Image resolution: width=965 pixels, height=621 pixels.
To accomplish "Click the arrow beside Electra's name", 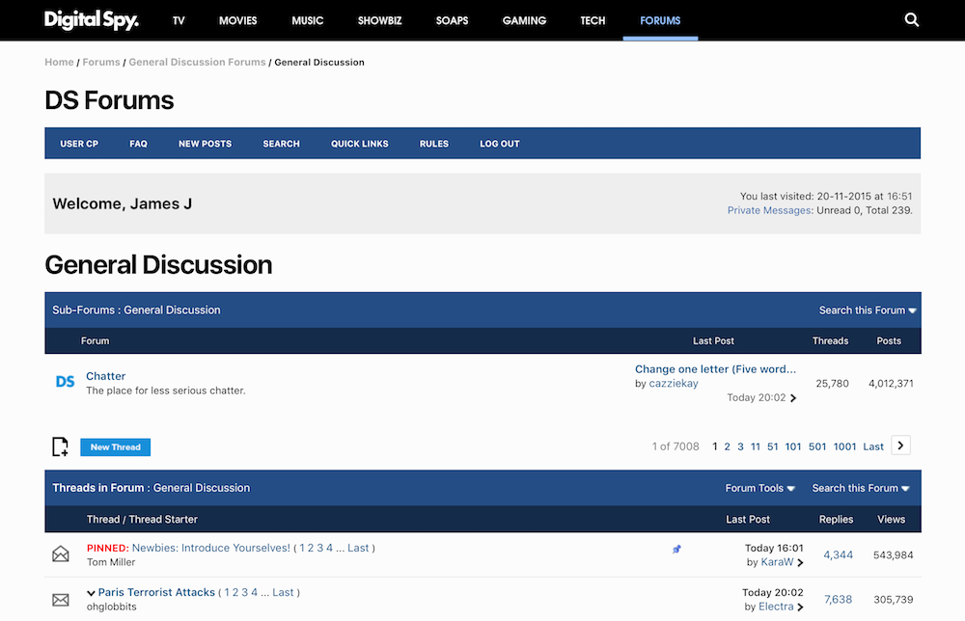I will tap(799, 607).
